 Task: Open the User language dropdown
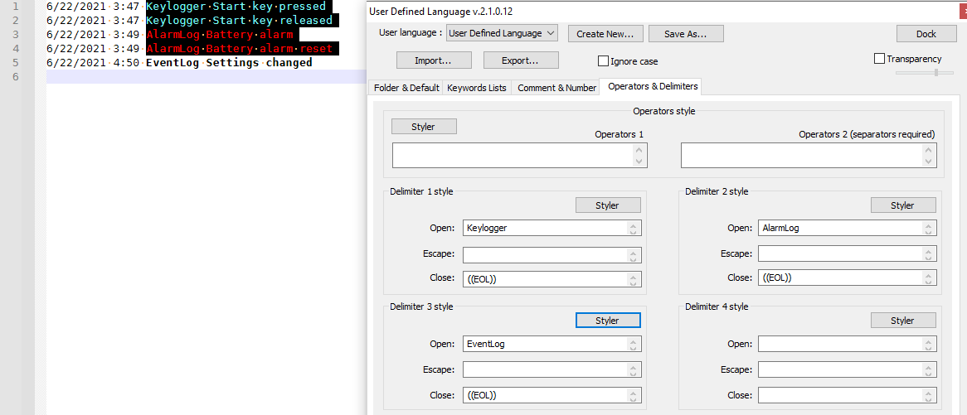click(502, 33)
